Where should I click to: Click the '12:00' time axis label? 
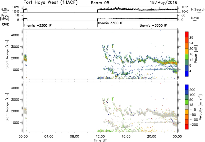point(100,137)
